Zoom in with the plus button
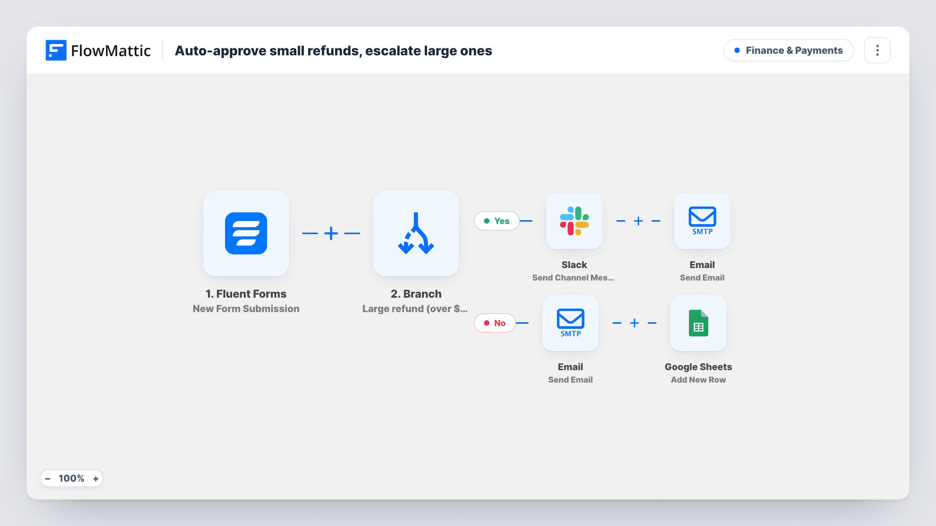Viewport: 936px width, 526px height. [96, 478]
